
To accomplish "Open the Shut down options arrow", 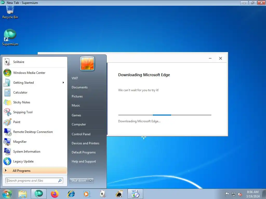I will point(91,181).
